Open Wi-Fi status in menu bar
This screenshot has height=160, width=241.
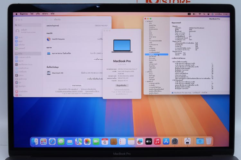200,14
